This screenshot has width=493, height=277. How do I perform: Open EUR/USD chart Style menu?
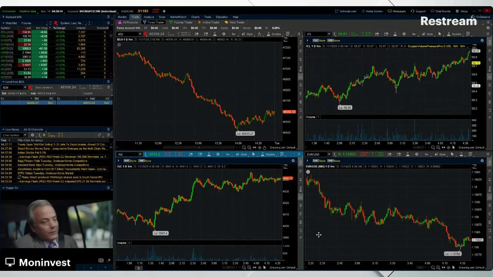439,154
